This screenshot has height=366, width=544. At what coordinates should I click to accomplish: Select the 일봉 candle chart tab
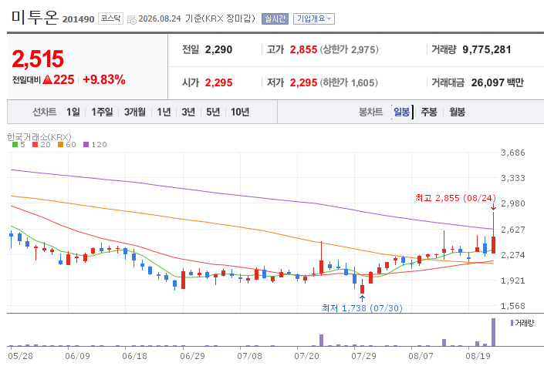click(x=402, y=112)
